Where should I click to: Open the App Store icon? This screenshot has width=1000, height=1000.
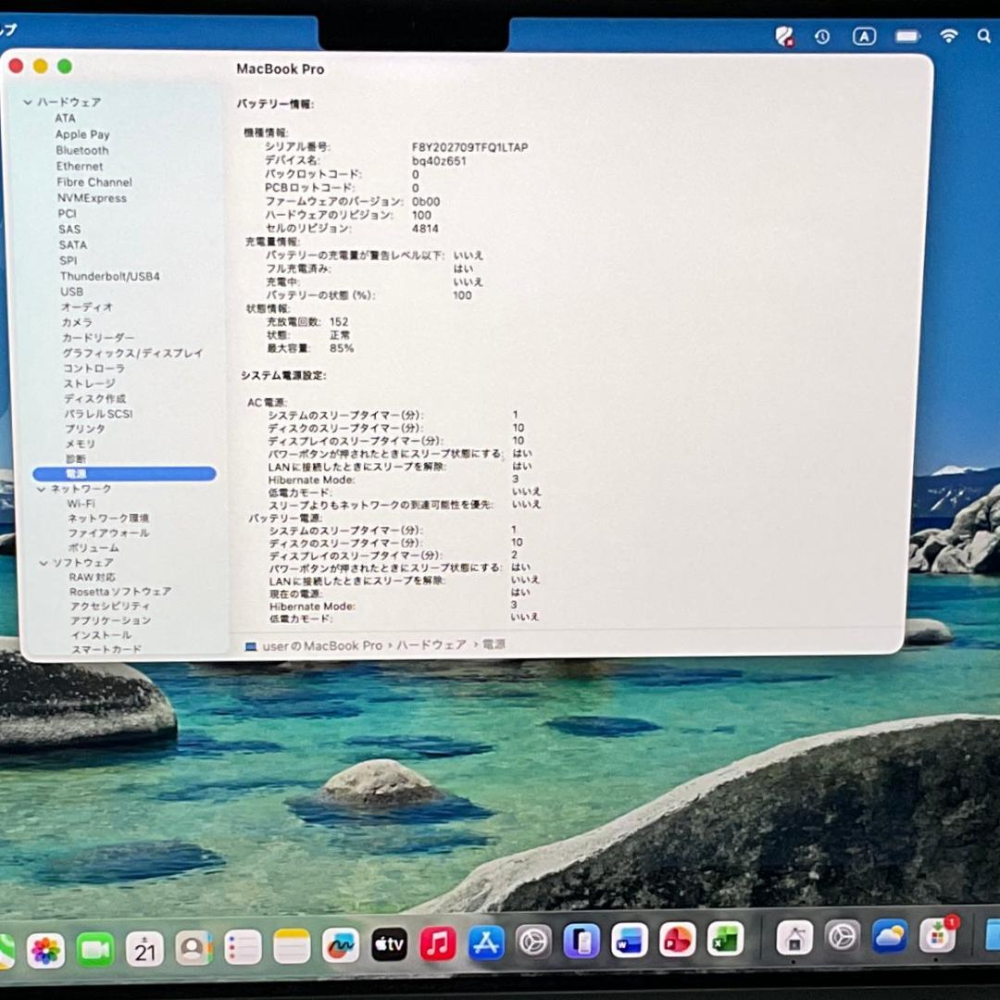tap(486, 943)
